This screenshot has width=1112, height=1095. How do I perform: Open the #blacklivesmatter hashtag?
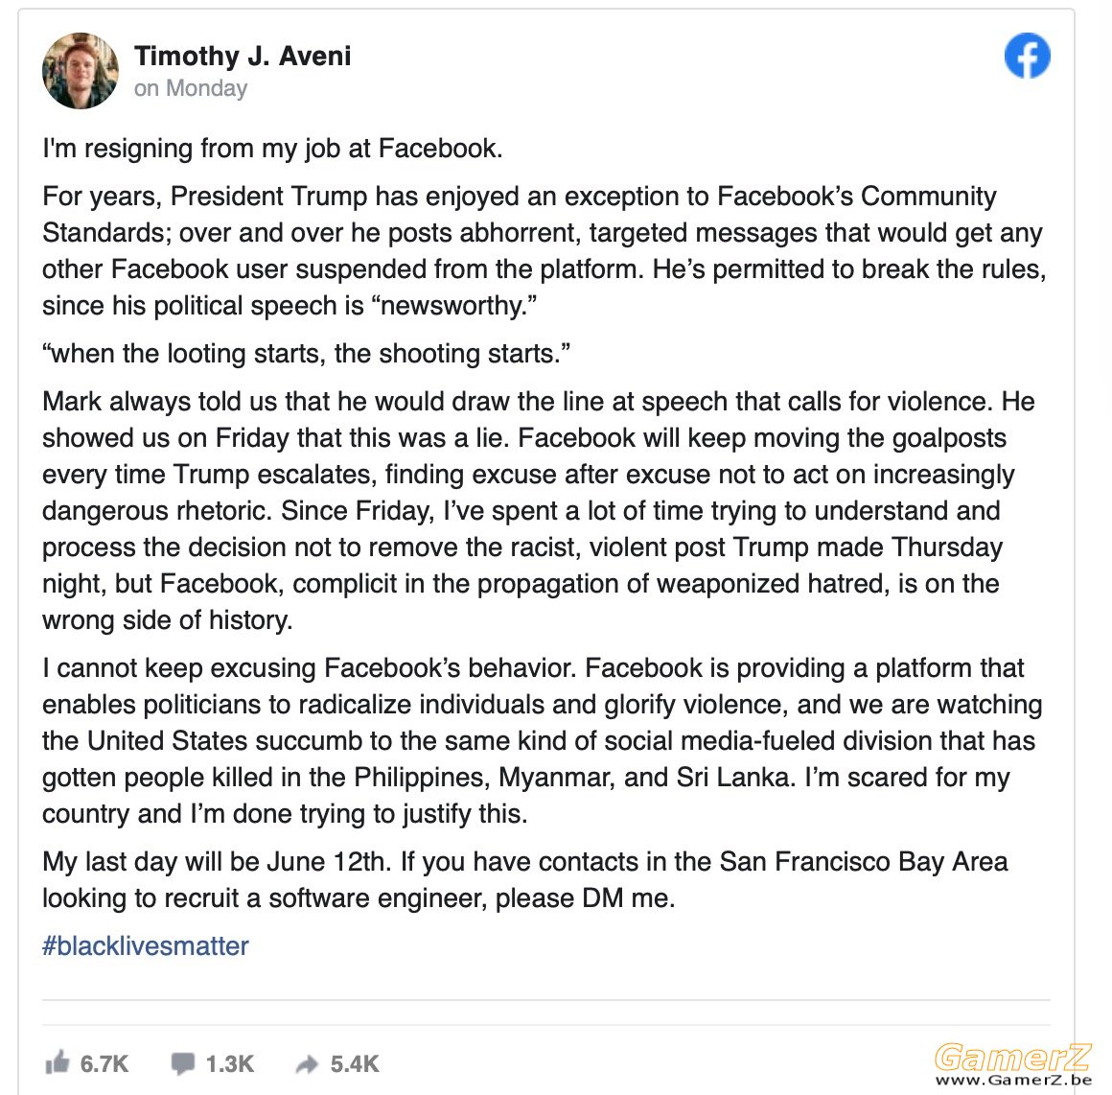click(x=146, y=946)
